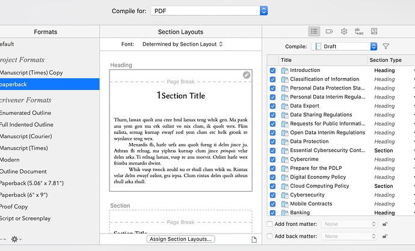Select Manuscript (Times) Copy format
The image size is (415, 251).
tap(49, 73)
